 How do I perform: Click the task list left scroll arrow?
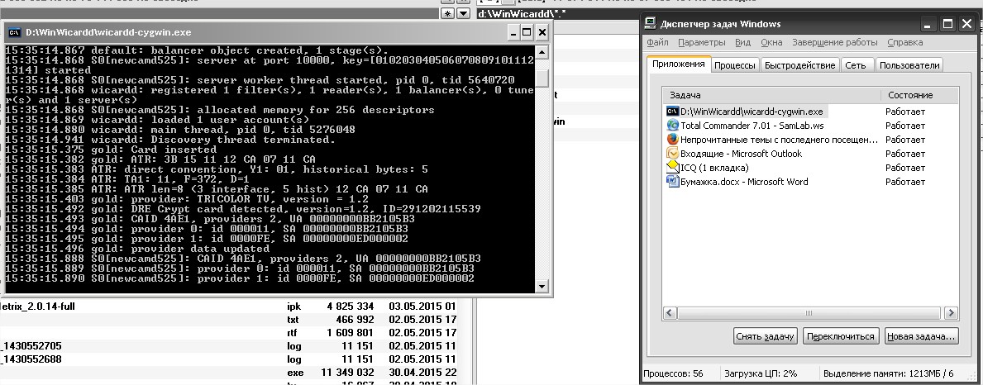(670, 312)
